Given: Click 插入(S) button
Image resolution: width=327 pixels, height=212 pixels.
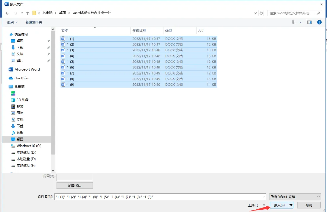Looking at the screenshot, I should (279, 205).
